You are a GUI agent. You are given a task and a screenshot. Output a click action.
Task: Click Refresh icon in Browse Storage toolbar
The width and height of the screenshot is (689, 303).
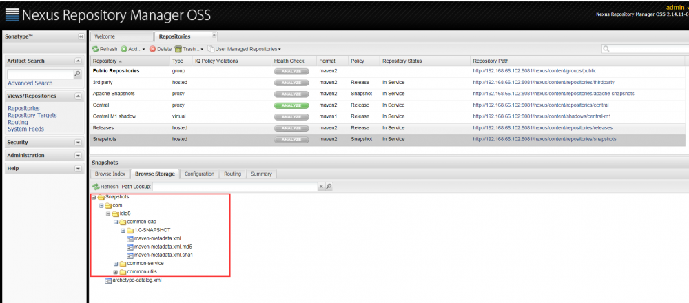coord(96,187)
